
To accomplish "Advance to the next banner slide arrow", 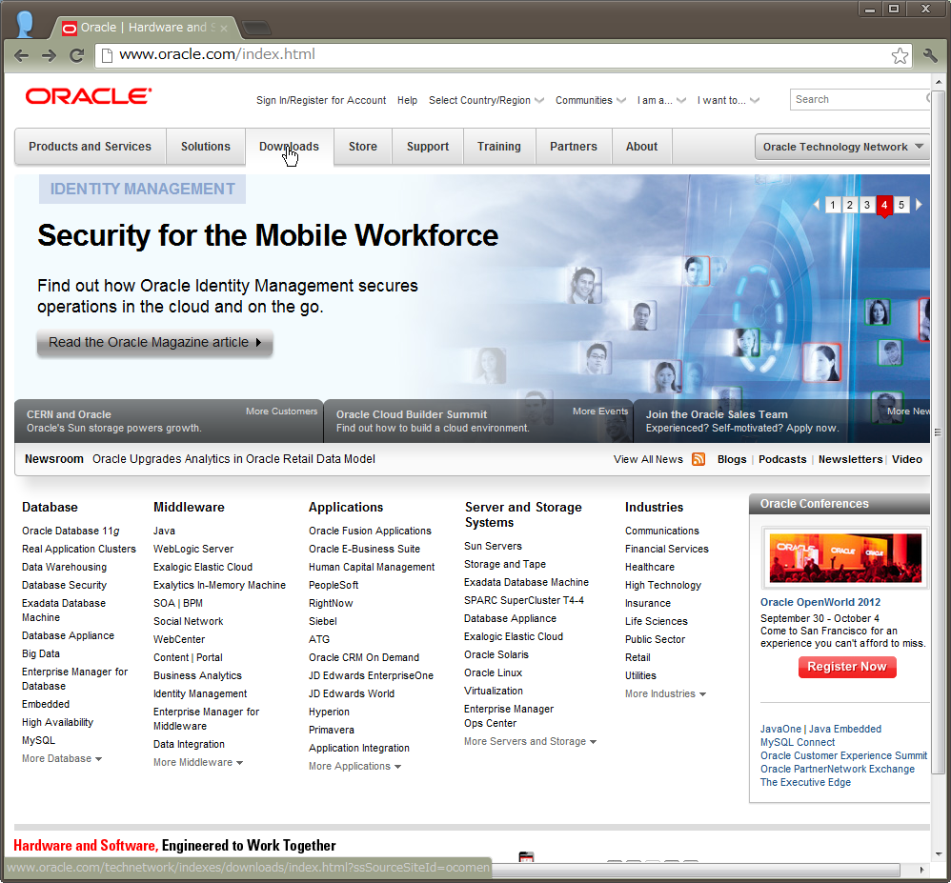I will [x=919, y=205].
